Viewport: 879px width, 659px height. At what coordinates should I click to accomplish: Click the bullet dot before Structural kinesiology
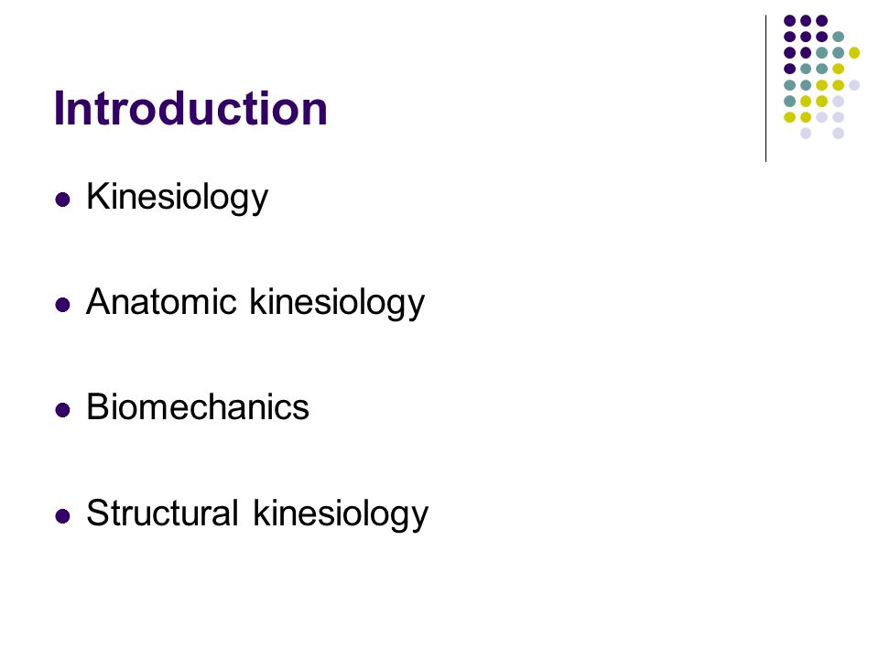coord(63,515)
